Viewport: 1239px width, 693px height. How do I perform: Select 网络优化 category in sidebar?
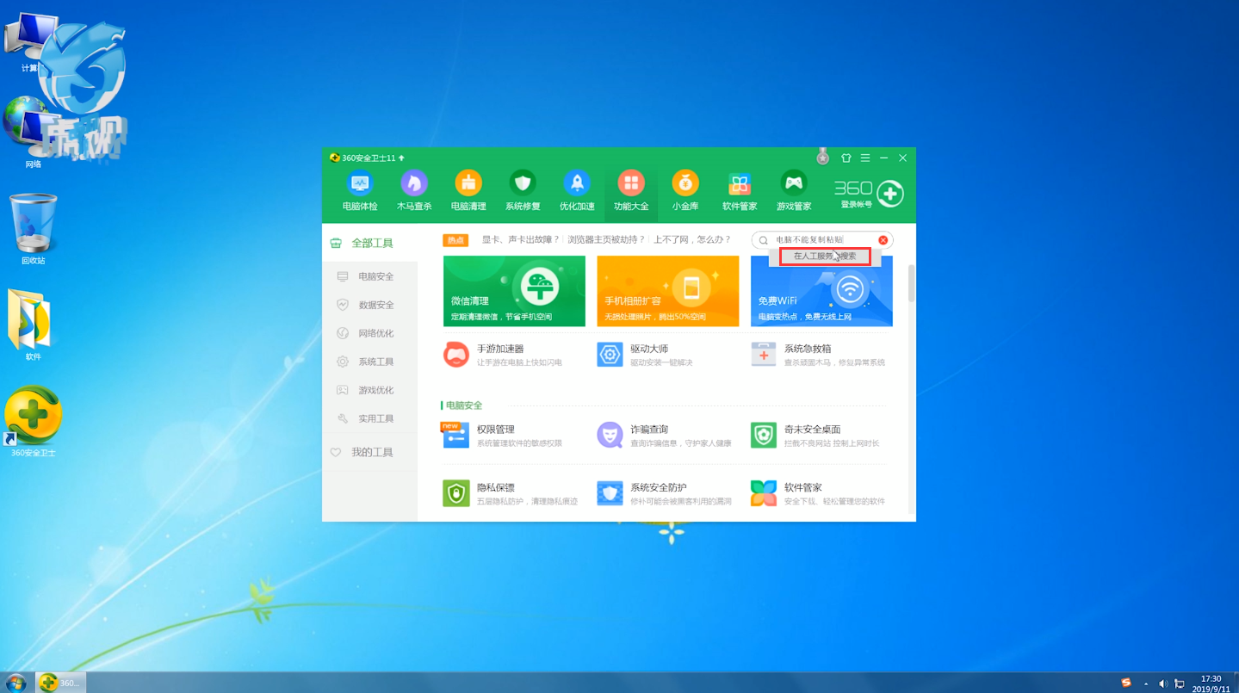coord(366,333)
